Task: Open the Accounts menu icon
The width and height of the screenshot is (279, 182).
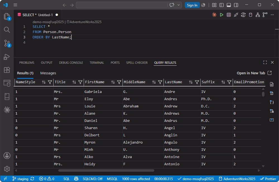Action: point(7,156)
